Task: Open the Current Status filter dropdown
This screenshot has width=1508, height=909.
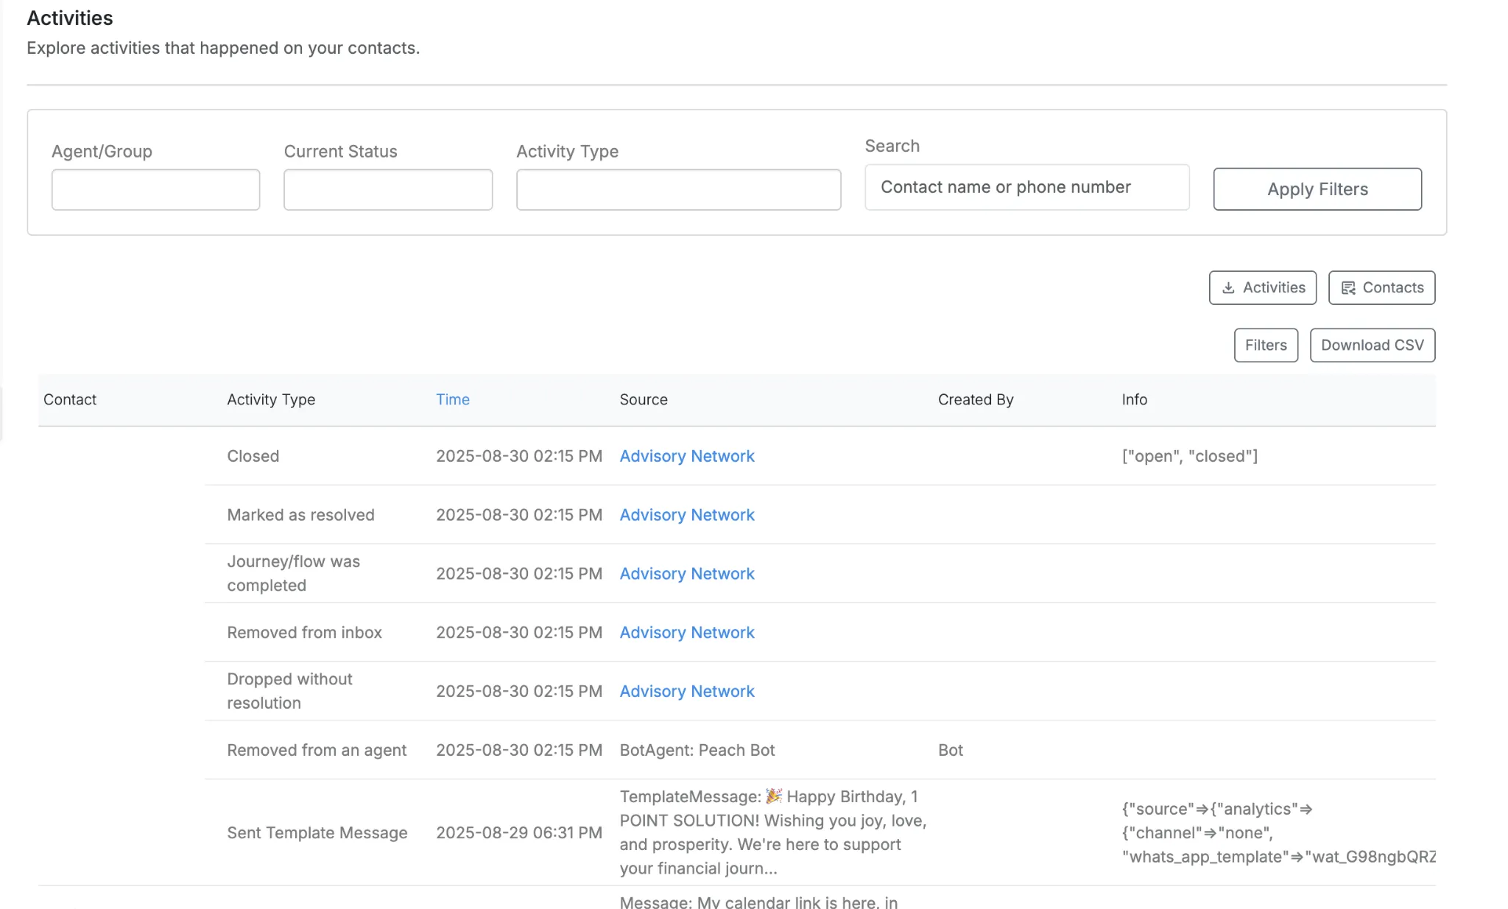Action: click(x=388, y=190)
